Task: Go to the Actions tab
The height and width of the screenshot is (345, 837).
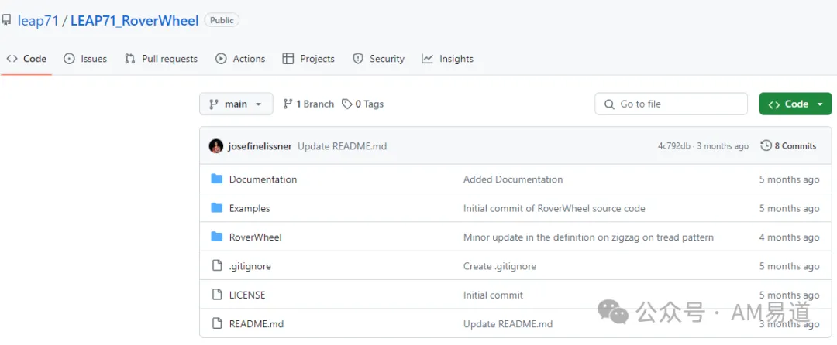Action: [x=240, y=59]
